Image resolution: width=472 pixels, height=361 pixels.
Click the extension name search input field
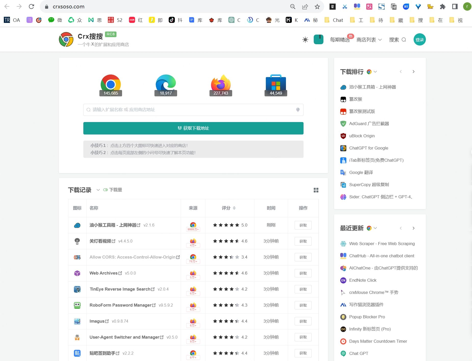[191, 110]
